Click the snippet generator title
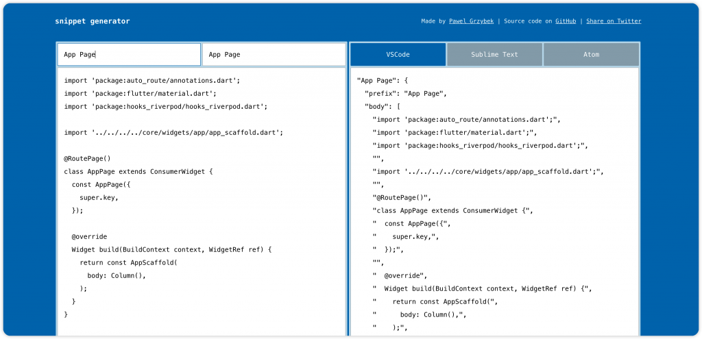Image resolution: width=702 pixels, height=339 pixels. click(93, 21)
